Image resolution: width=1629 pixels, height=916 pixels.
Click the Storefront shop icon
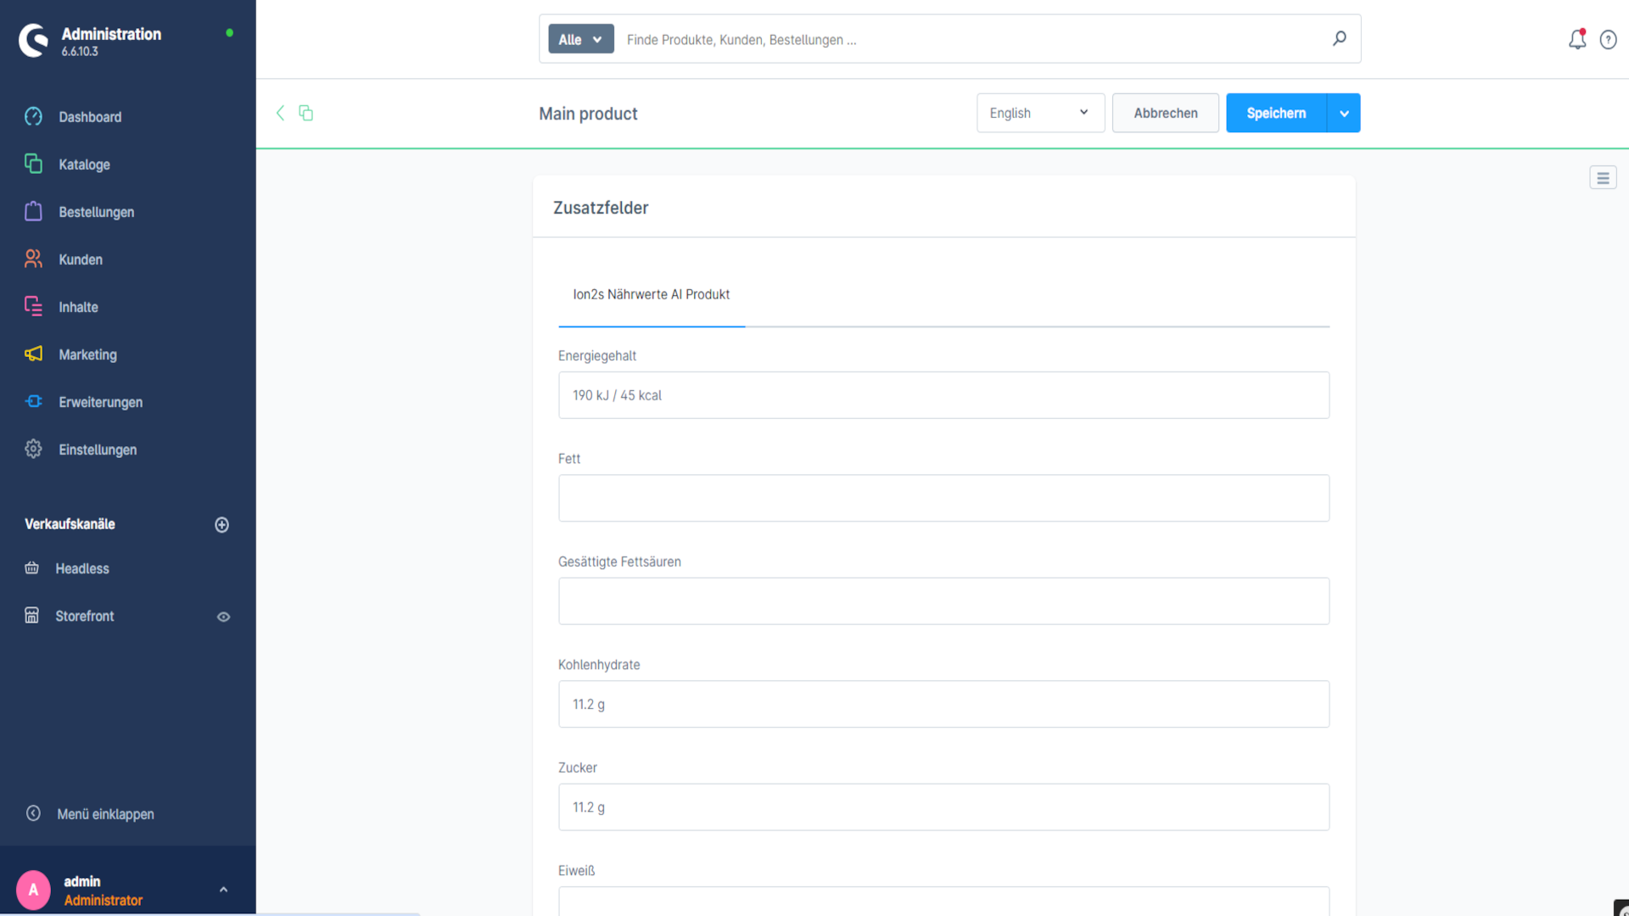point(31,616)
